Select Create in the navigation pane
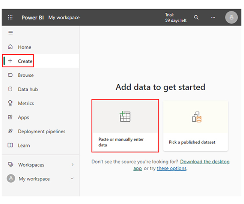 41,61
